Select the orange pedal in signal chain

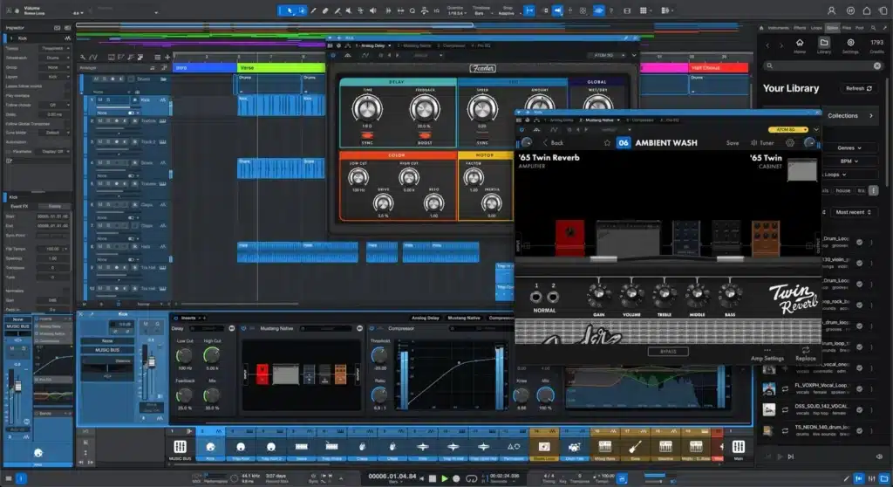766,237
